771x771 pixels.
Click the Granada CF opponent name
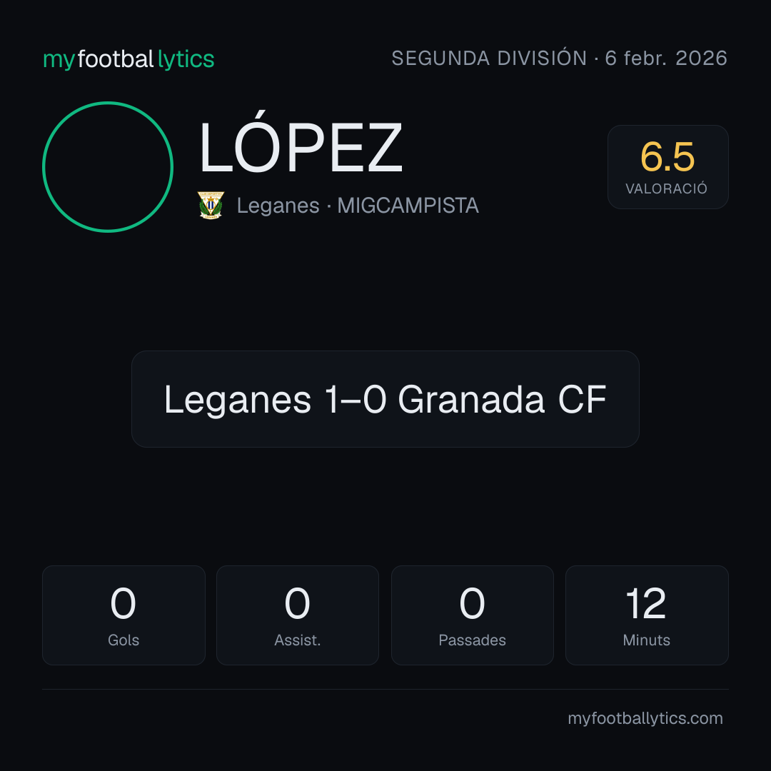(502, 399)
